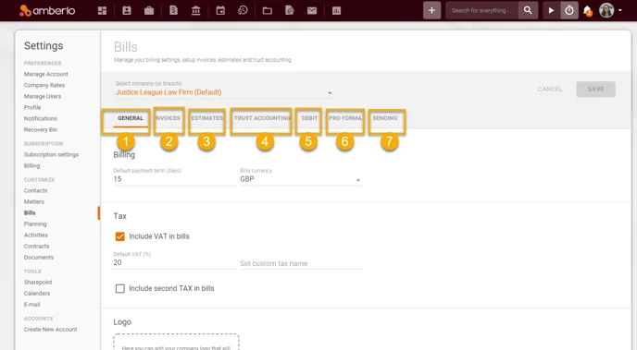Open Matters customize settings
This screenshot has height=350, width=637.
click(33, 201)
